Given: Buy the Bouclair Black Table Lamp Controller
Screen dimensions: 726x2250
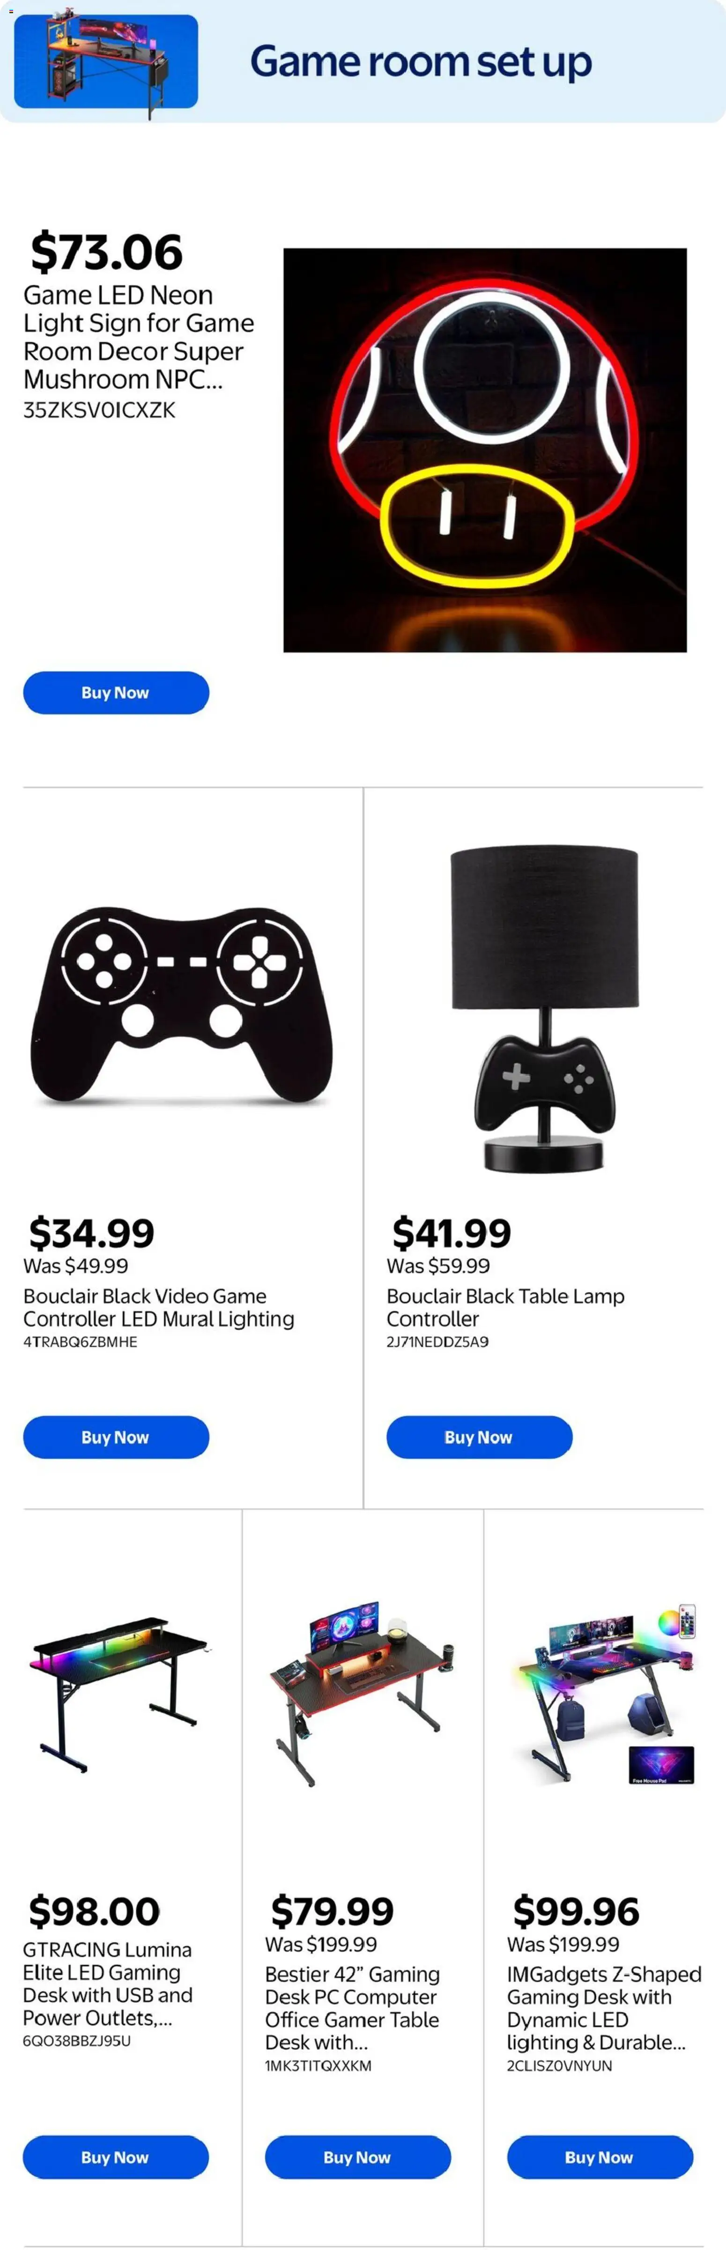Looking at the screenshot, I should pos(480,1437).
